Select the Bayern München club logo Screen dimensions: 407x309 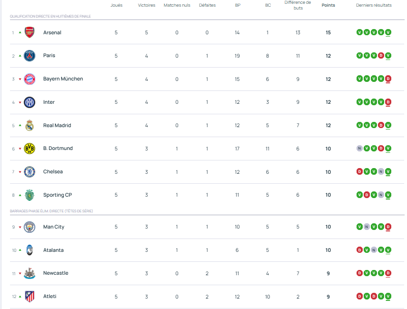click(30, 79)
